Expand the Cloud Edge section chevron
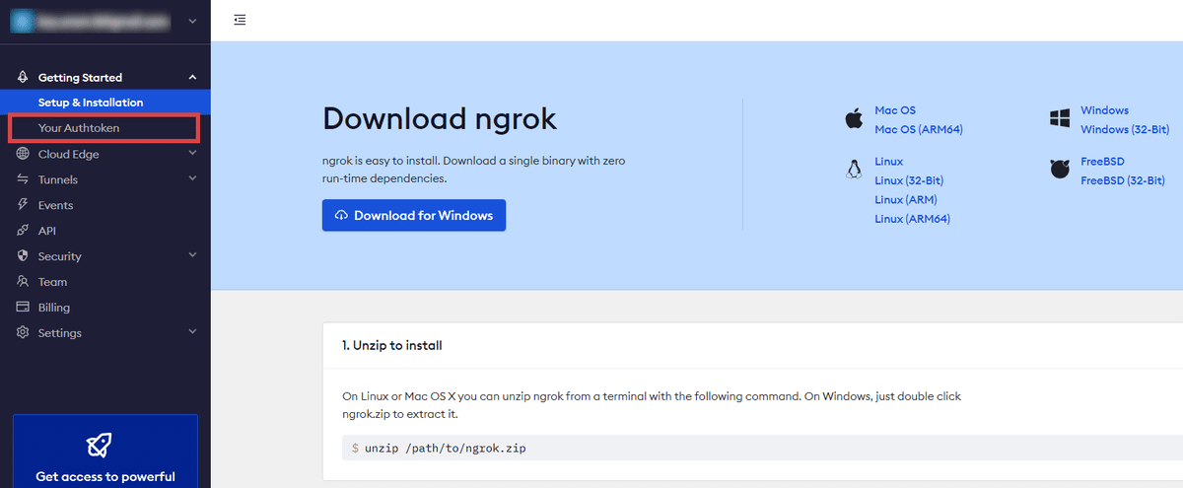Viewport: 1183px width, 488px height. [x=192, y=154]
